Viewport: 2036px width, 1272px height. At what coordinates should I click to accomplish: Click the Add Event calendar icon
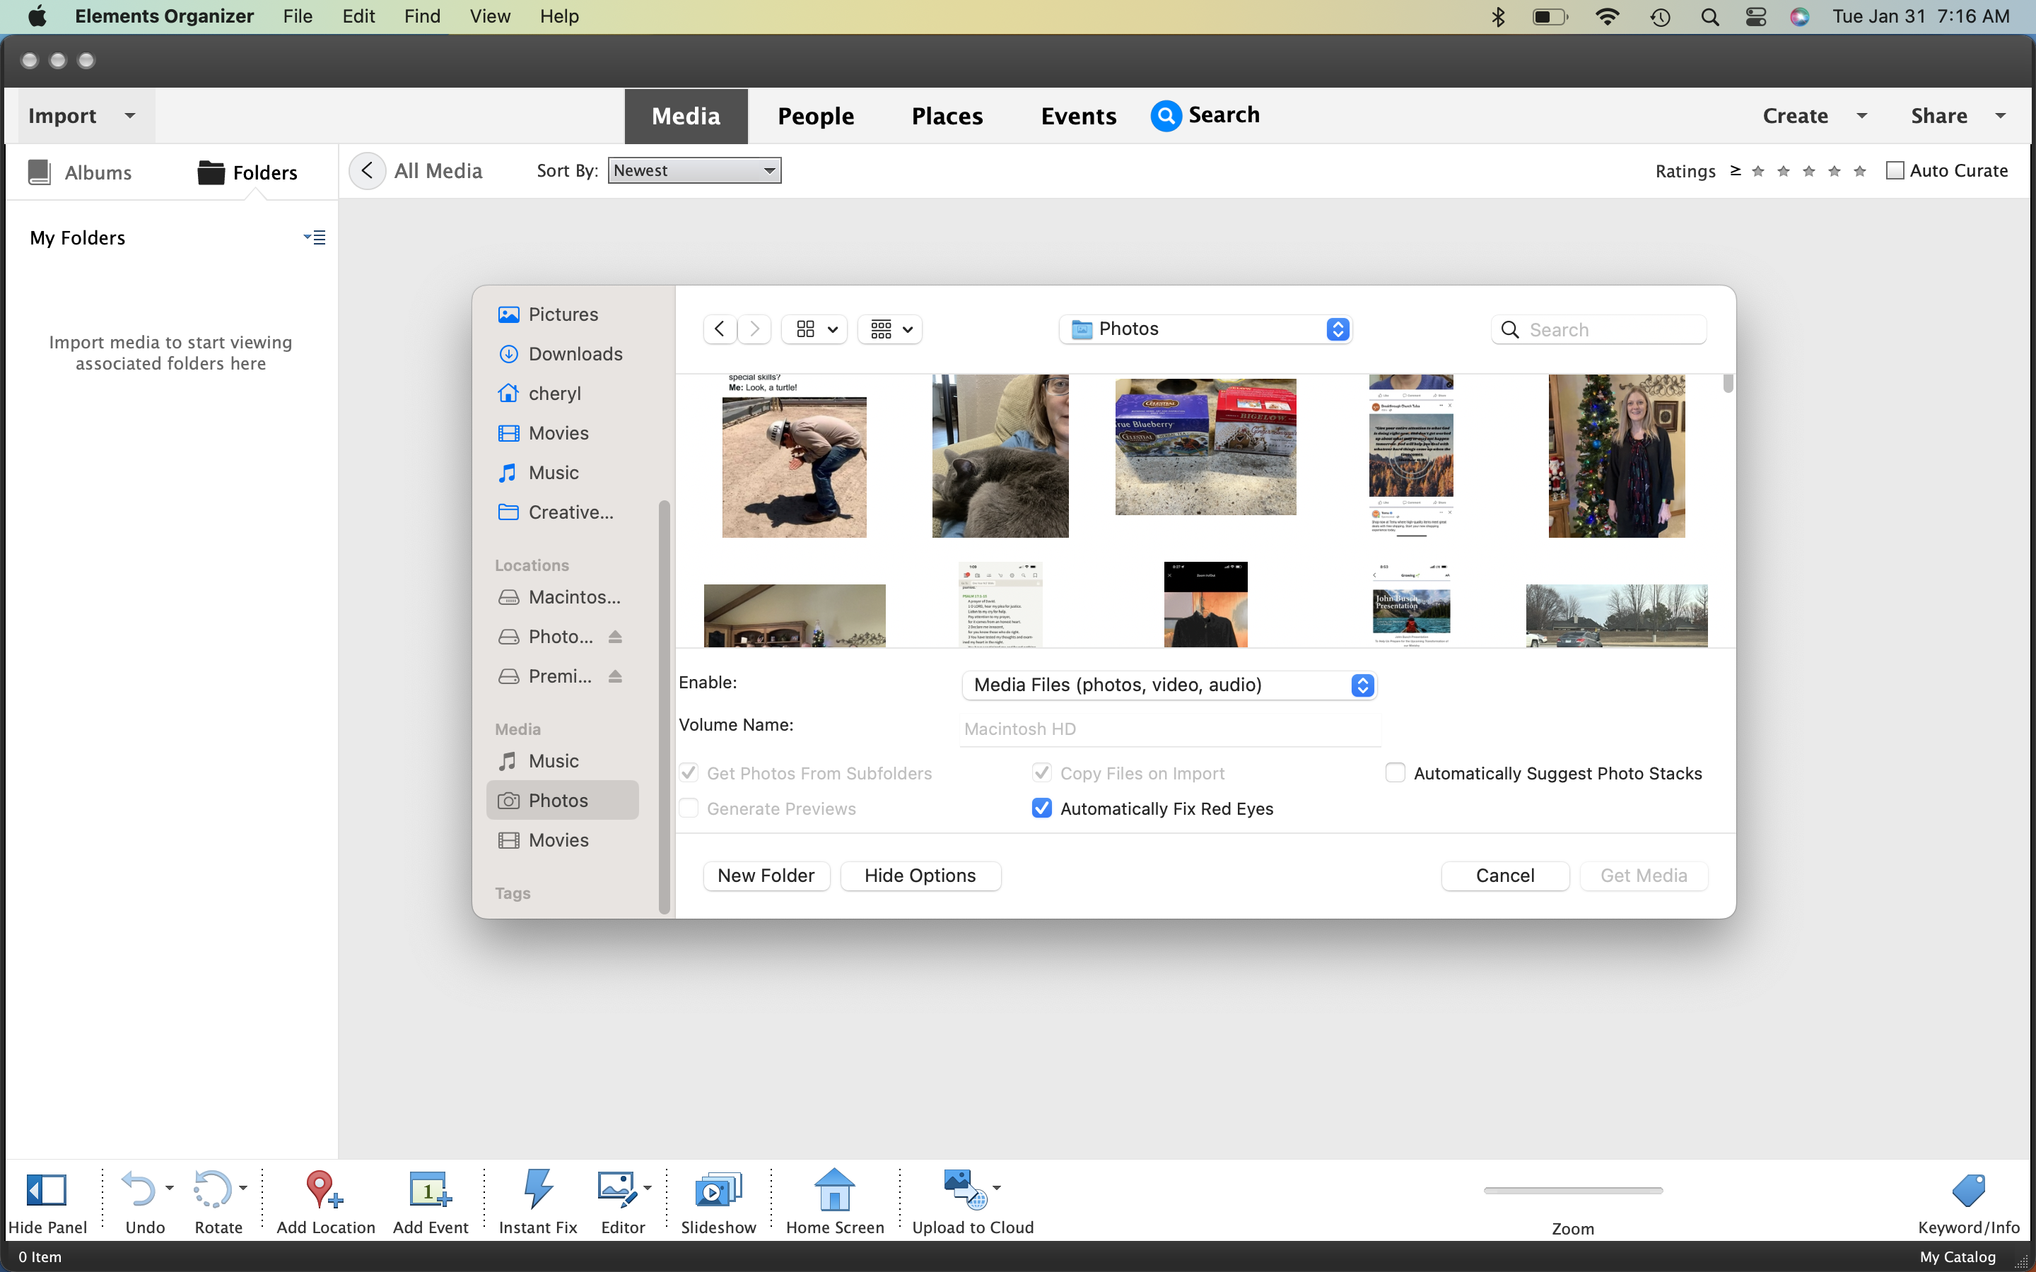click(x=429, y=1189)
